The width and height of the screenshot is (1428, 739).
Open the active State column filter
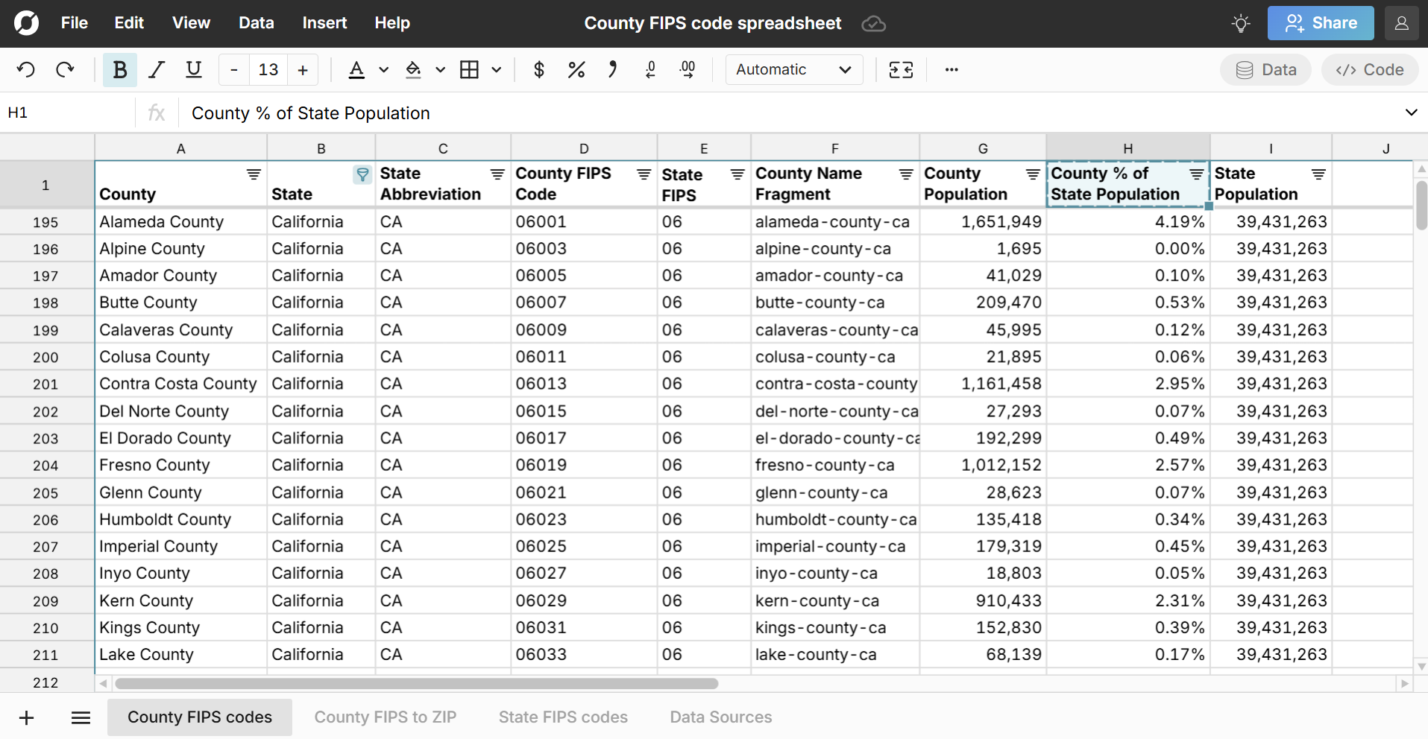362,174
